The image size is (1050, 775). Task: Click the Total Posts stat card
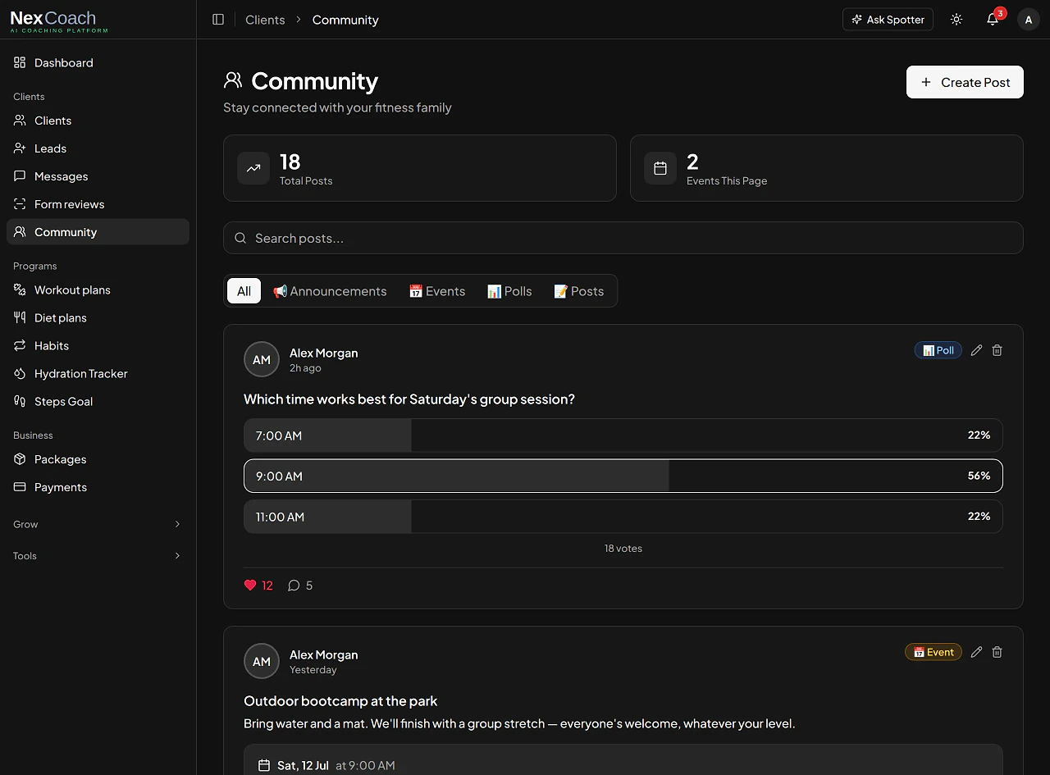pyautogui.click(x=420, y=168)
